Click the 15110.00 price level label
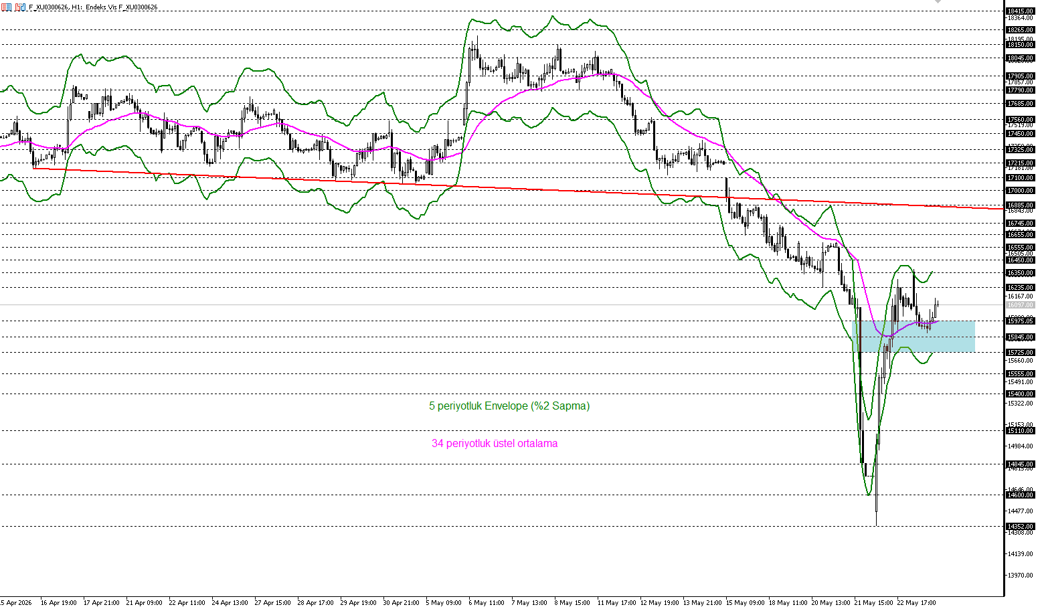 (1021, 431)
